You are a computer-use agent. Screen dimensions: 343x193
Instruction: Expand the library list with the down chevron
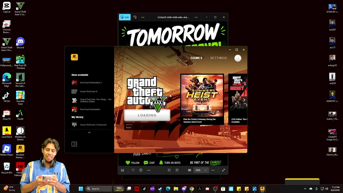[89, 132]
